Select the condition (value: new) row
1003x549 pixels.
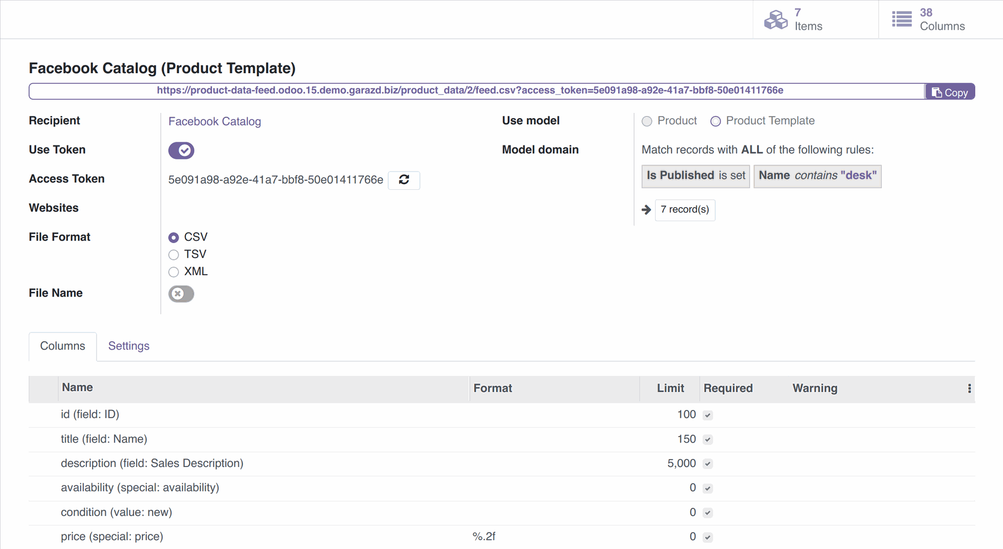click(501, 513)
